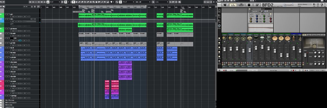327x108 pixels.
Task: Toggle BFD2 Direct view checkbox
Action: [219, 47]
